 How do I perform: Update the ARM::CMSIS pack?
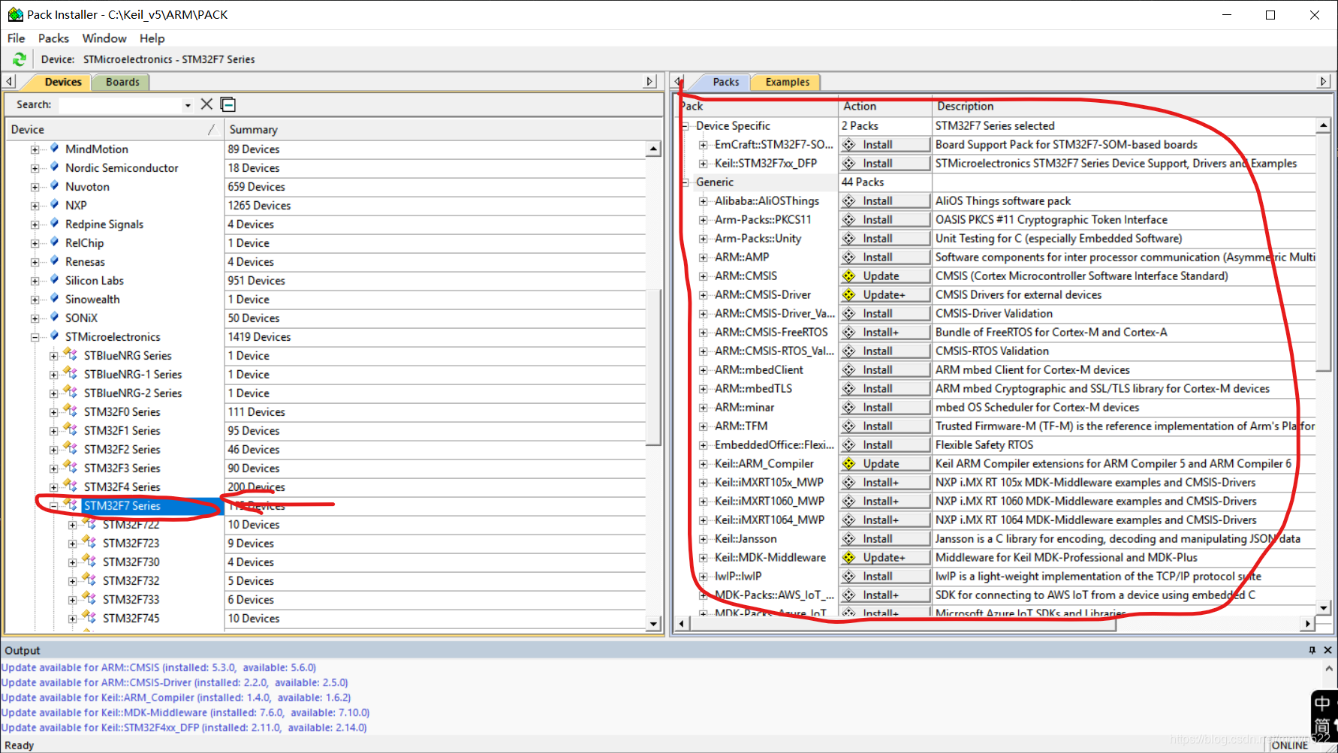click(884, 276)
